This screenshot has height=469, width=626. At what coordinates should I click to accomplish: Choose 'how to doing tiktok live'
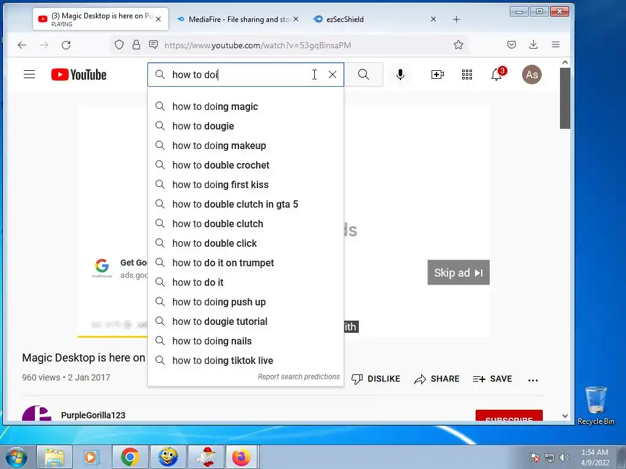coord(246,360)
